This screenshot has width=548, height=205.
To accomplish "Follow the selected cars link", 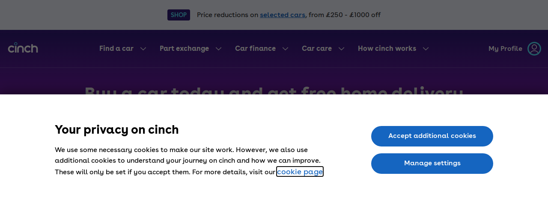I will [283, 15].
